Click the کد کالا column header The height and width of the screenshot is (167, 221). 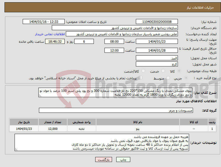tap(194, 122)
